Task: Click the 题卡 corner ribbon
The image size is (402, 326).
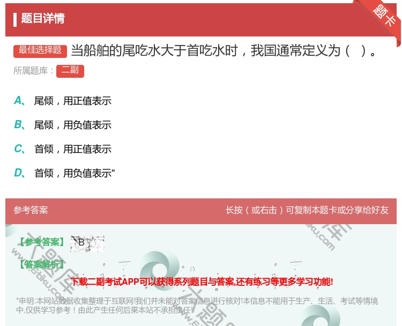Action: (384, 17)
